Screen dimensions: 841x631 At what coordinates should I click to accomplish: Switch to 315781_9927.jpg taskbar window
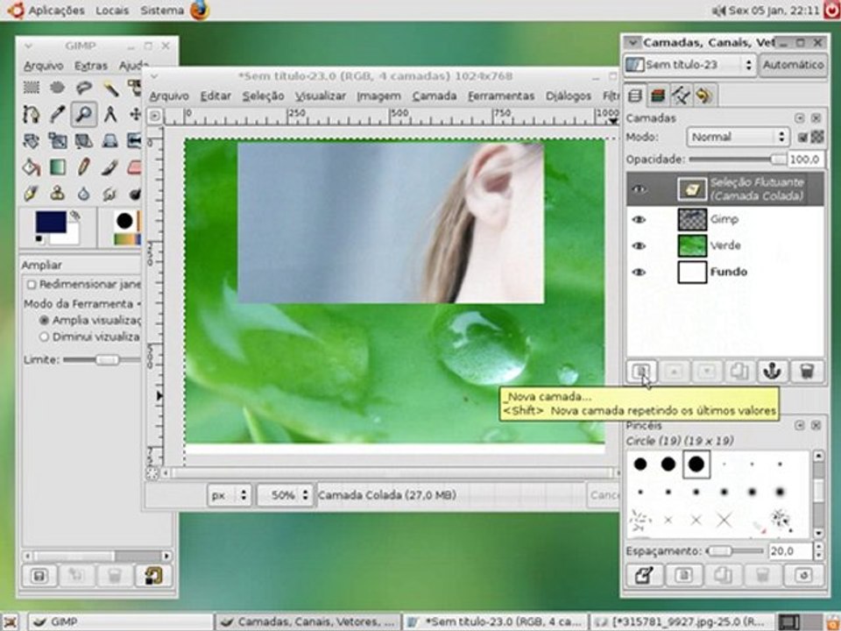pyautogui.click(x=682, y=622)
